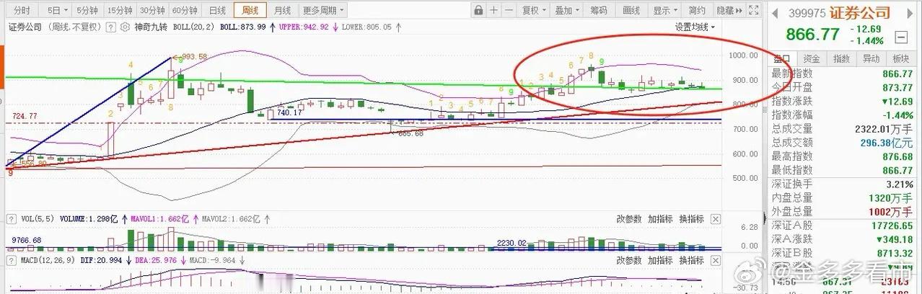Select the 30分钟 period

pos(153,10)
